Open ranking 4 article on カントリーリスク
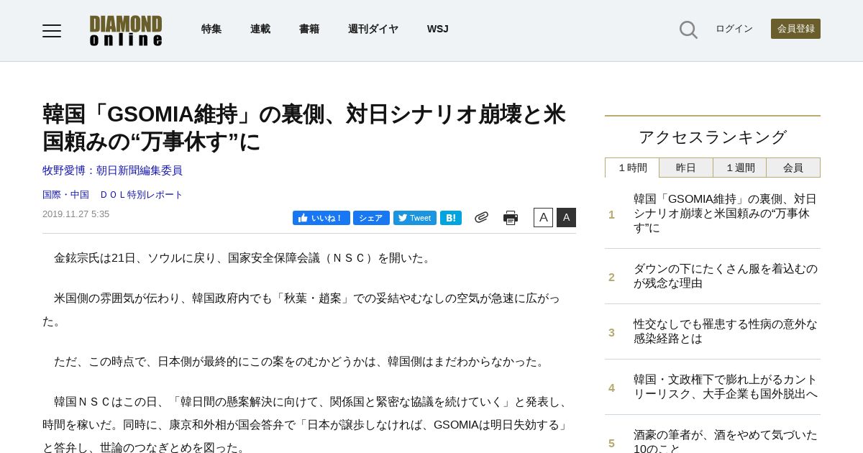 725,387
